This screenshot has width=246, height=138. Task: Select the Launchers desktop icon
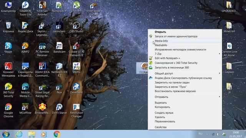59,27
